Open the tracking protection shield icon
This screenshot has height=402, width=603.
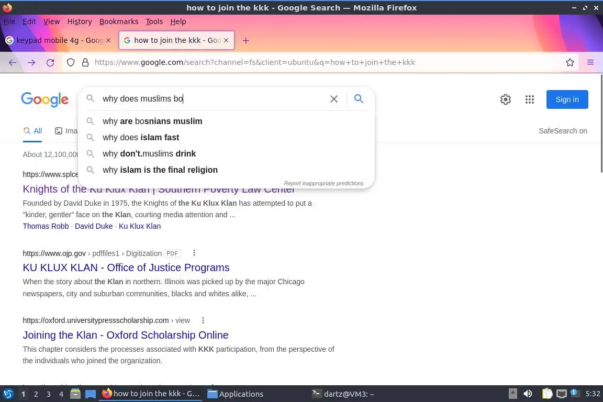pos(71,62)
